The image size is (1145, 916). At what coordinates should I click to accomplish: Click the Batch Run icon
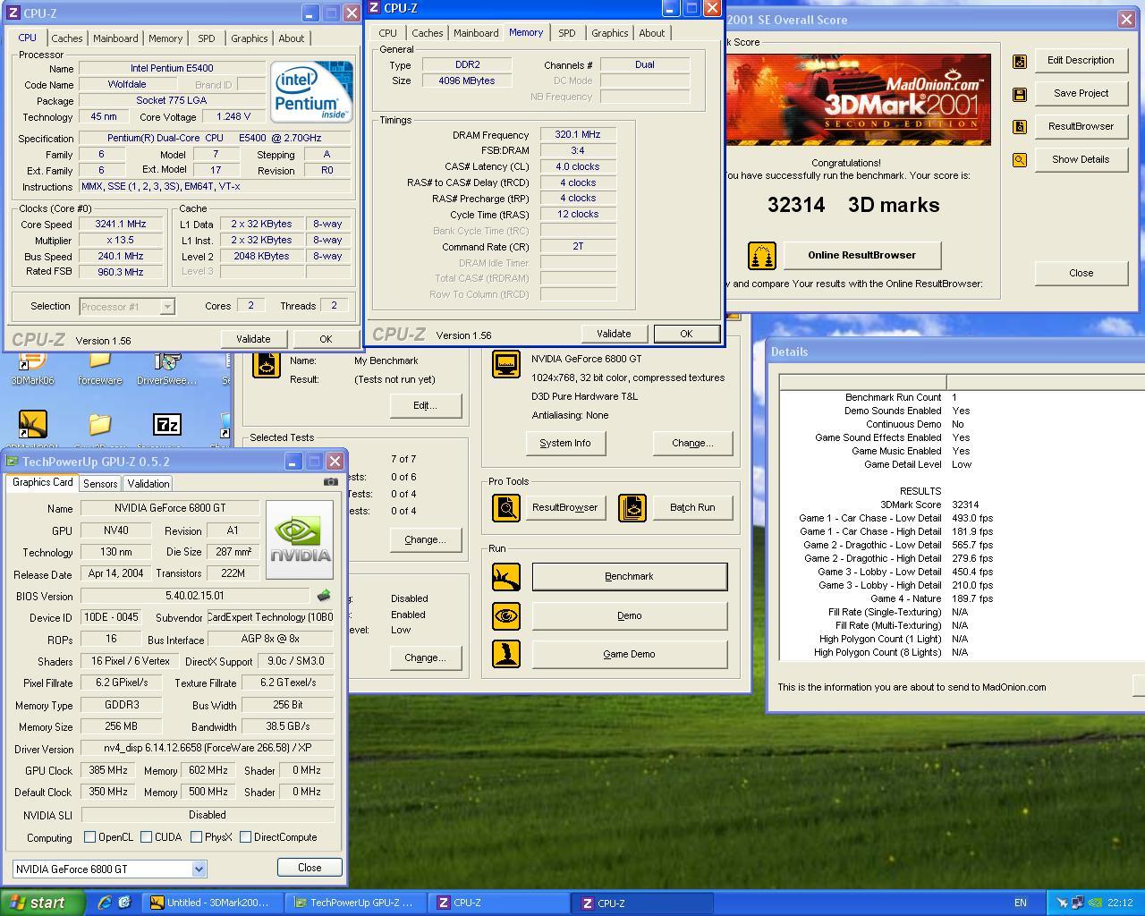[x=632, y=508]
